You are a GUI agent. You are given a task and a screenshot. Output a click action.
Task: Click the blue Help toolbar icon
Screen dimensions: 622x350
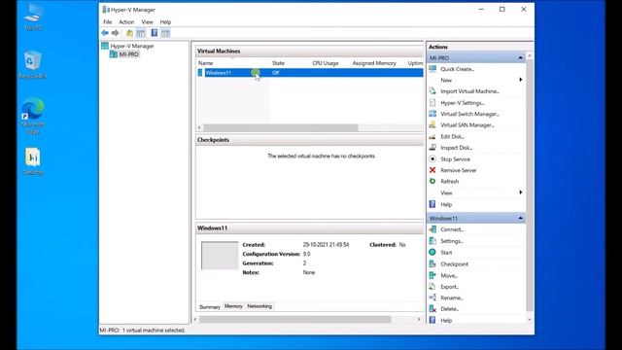(155, 33)
